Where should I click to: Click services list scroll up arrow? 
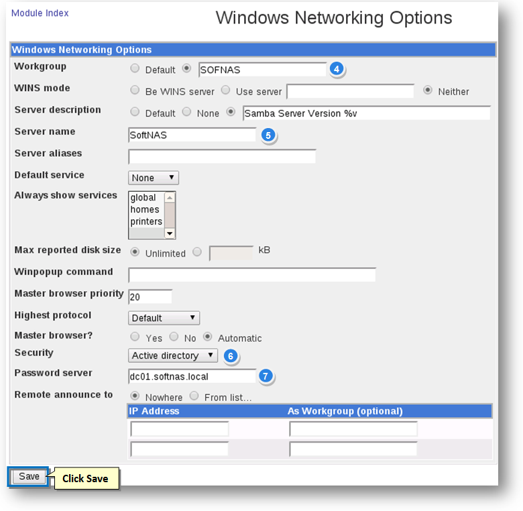pyautogui.click(x=170, y=197)
